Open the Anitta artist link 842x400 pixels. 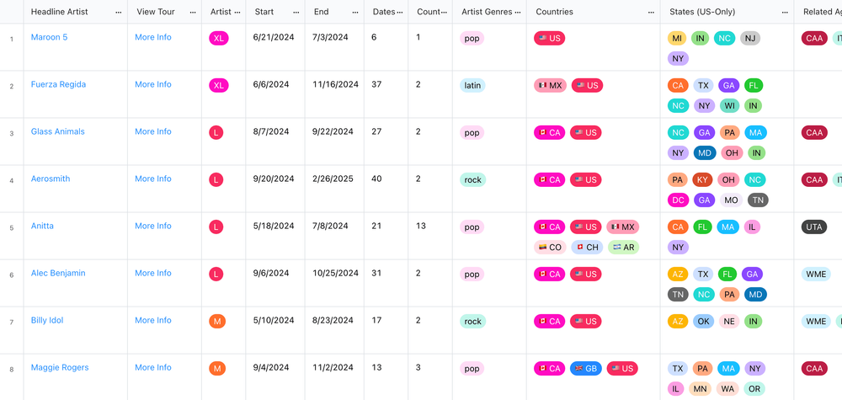[42, 226]
